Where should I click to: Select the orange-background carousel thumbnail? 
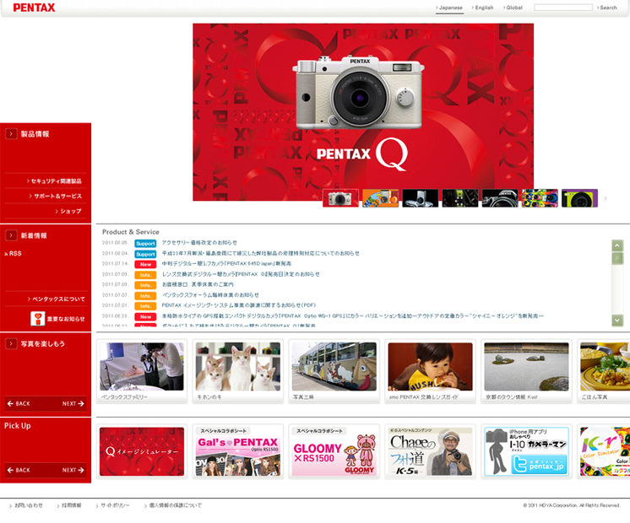[x=381, y=198]
